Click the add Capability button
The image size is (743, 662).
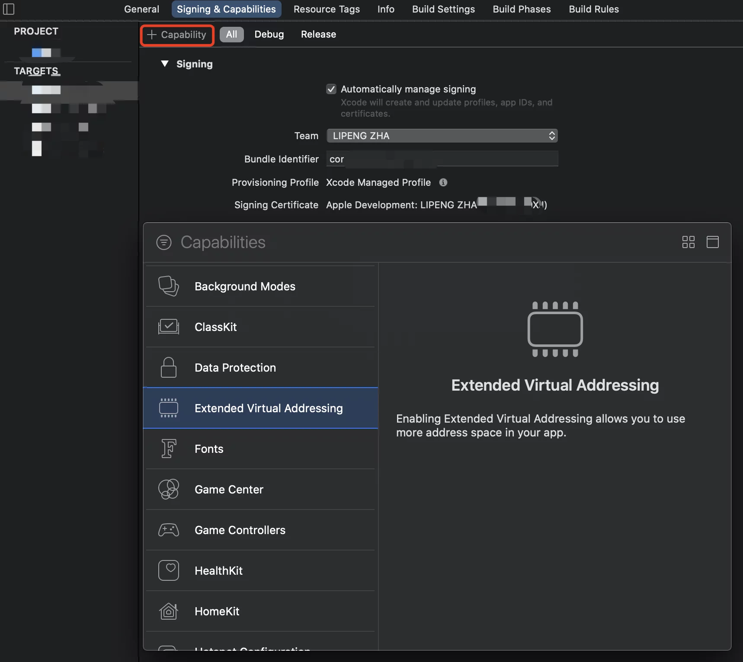point(177,35)
